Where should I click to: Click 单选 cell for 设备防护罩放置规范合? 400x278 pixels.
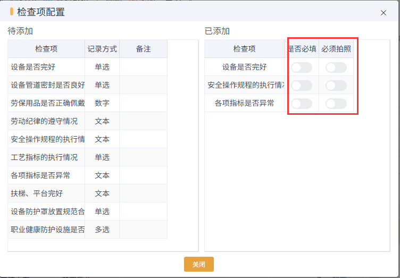pyautogui.click(x=102, y=212)
